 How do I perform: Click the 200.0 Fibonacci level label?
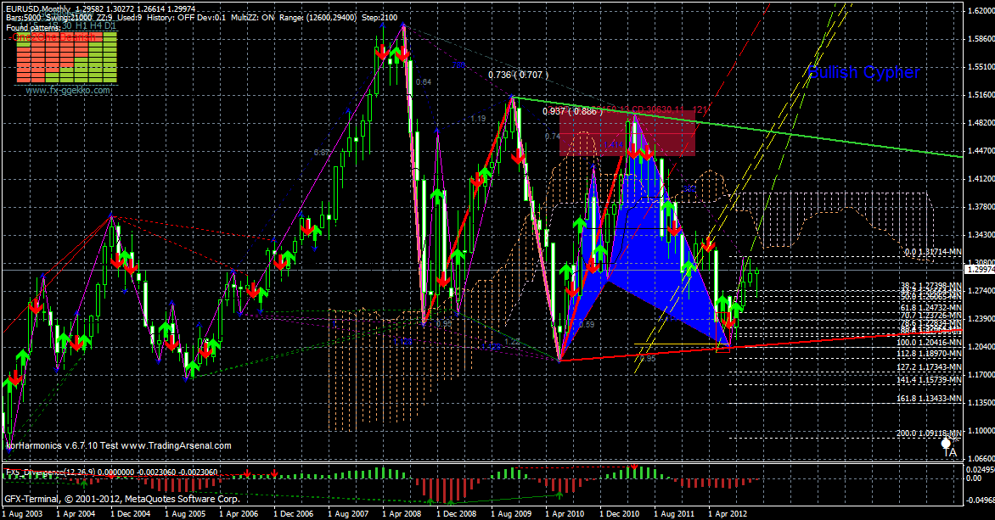[x=929, y=433]
